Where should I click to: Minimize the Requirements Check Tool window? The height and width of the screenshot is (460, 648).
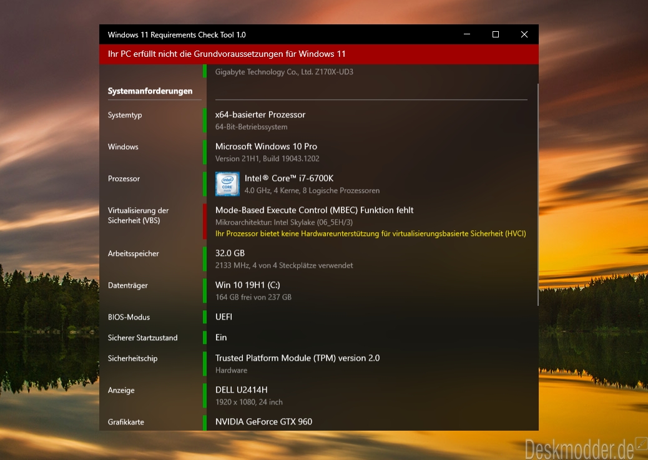click(467, 34)
